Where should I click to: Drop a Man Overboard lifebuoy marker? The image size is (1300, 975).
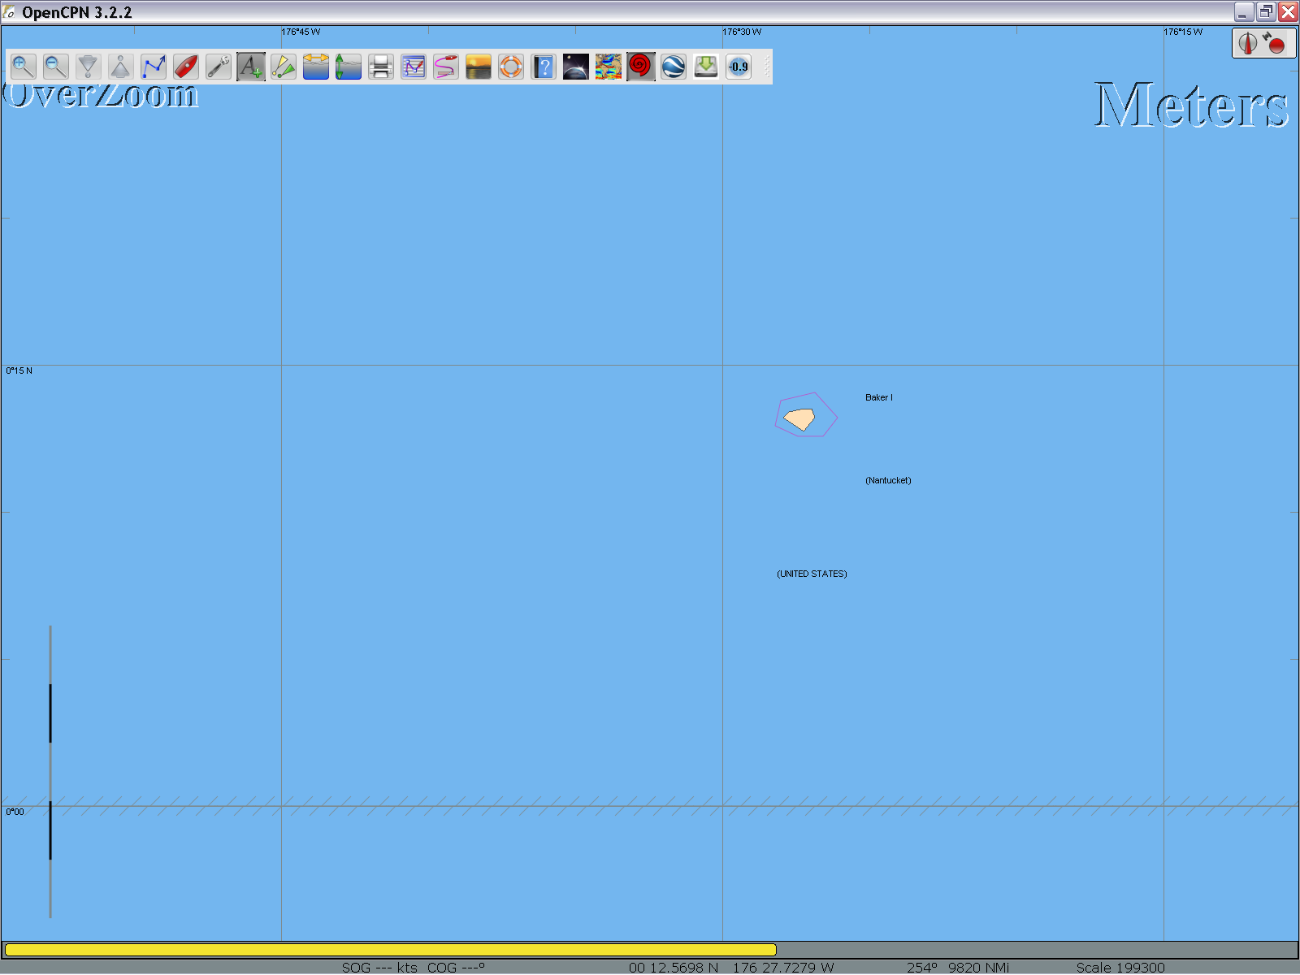click(x=511, y=67)
